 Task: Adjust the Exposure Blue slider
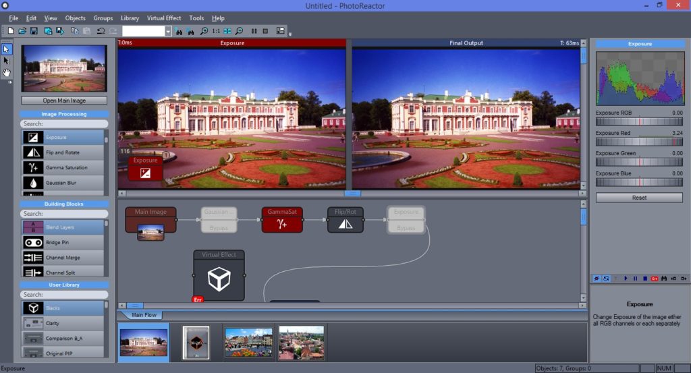click(x=639, y=182)
